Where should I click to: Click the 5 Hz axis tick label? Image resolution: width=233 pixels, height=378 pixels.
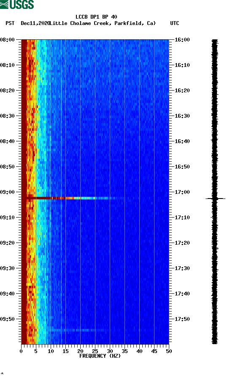[36, 351]
